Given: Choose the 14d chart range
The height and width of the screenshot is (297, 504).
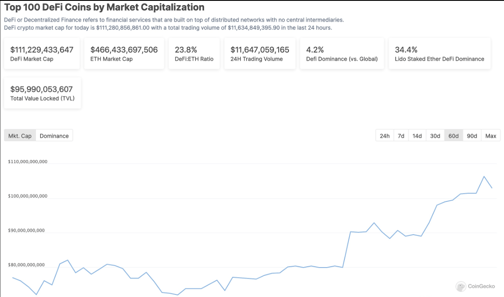Looking at the screenshot, I should (417, 136).
